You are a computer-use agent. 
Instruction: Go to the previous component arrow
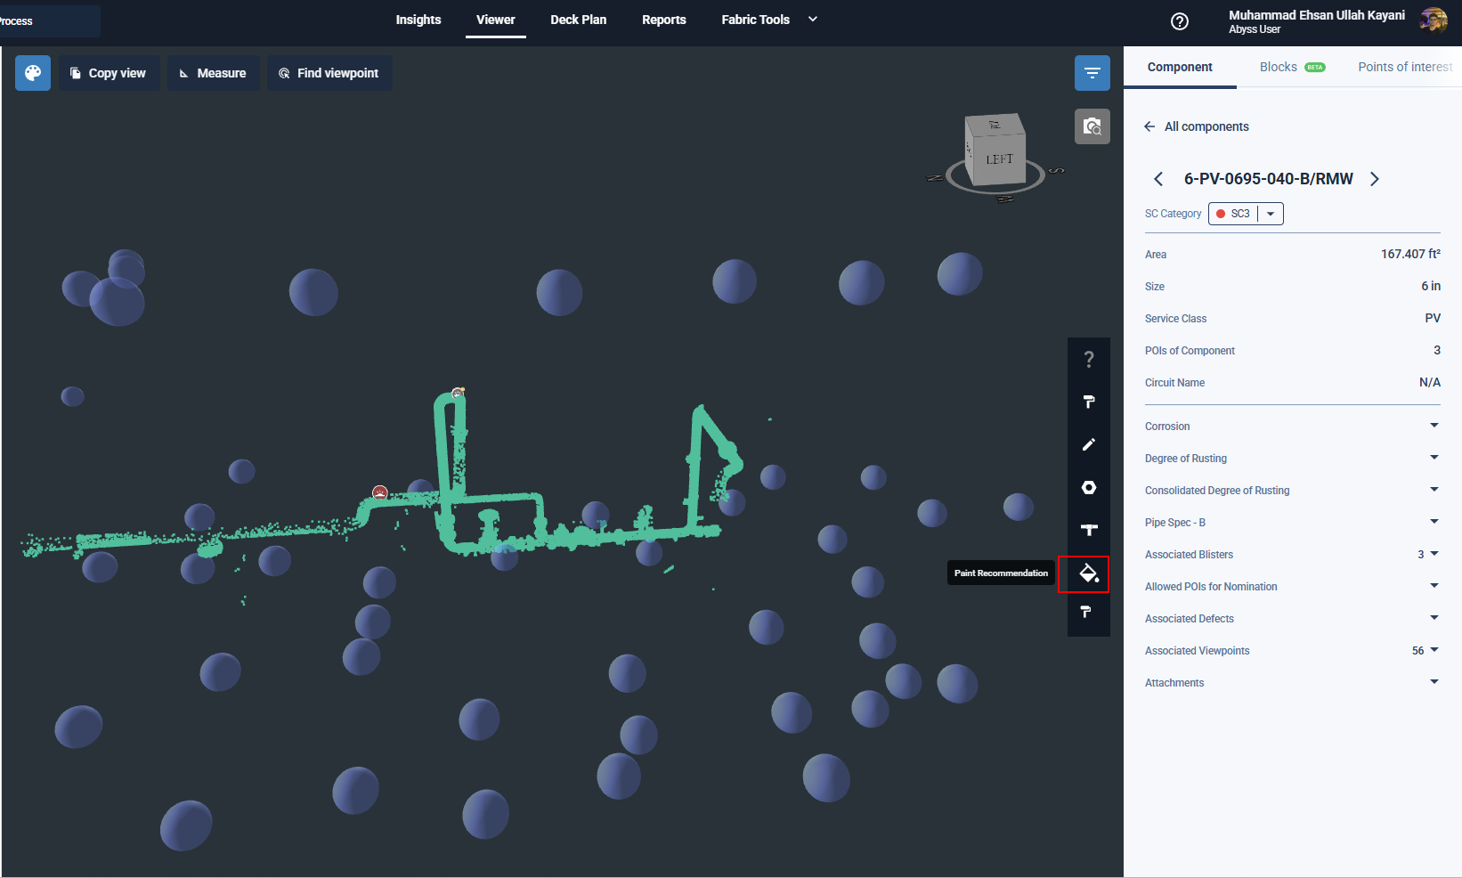pyautogui.click(x=1158, y=179)
